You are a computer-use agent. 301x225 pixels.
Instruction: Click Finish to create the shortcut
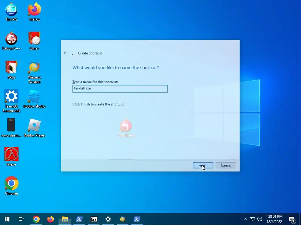click(203, 166)
